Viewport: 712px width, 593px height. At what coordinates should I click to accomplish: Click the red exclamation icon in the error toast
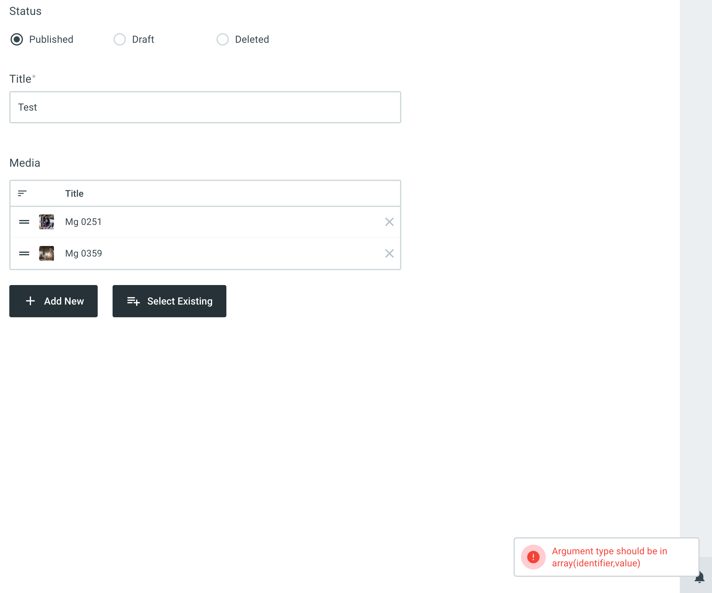click(x=533, y=557)
